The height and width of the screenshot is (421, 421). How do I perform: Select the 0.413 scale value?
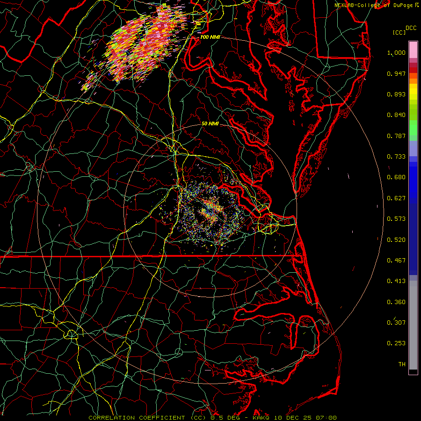coord(396,281)
